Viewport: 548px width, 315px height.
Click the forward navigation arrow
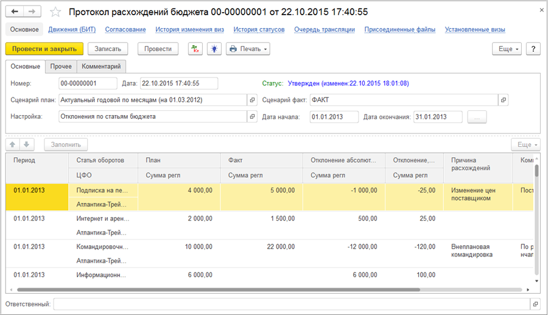pos(32,12)
